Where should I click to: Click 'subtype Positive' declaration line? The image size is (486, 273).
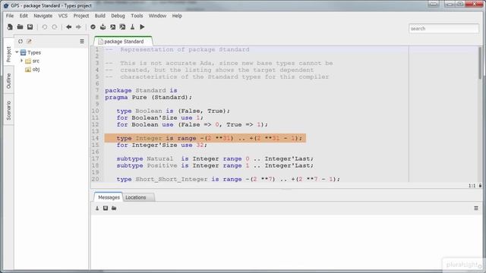[x=215, y=165]
